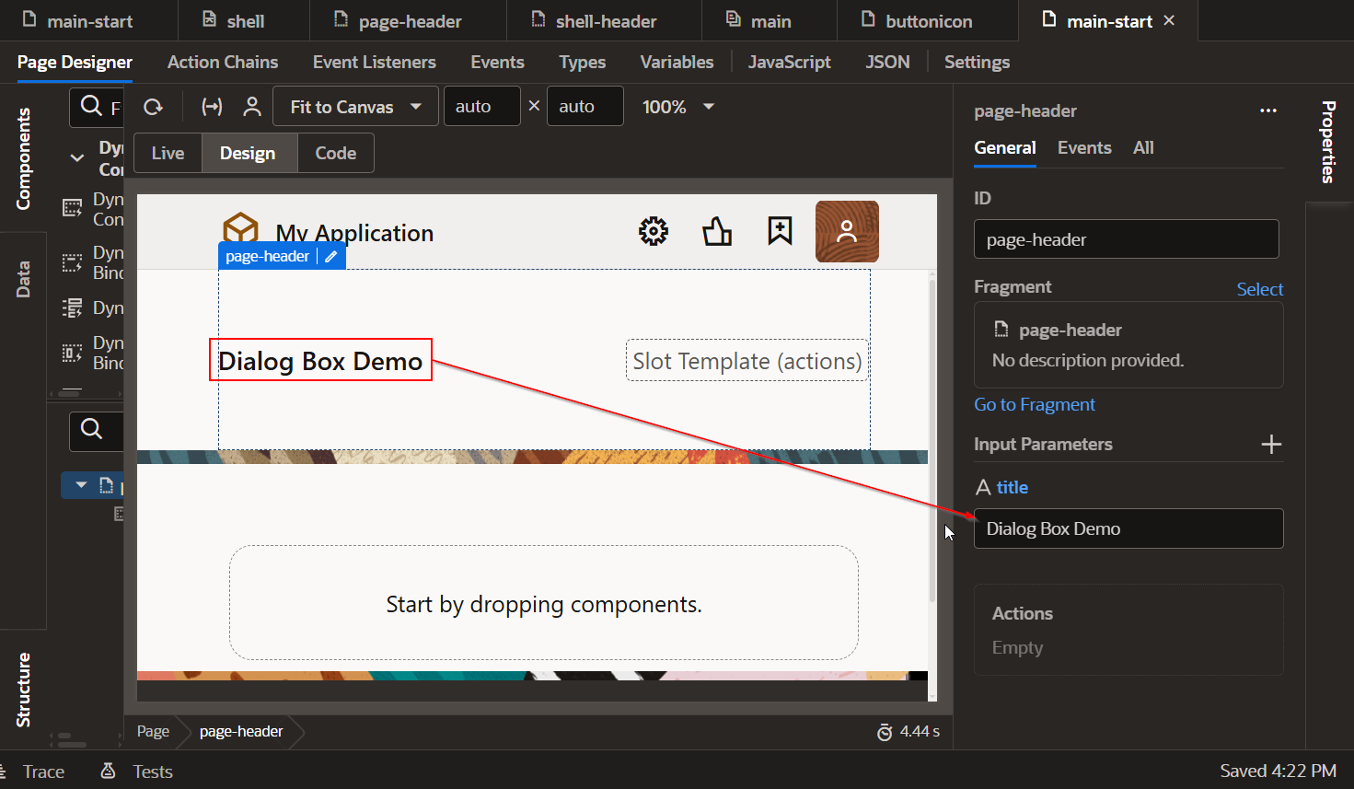
Task: Click the canvas width auto field
Action: coord(481,107)
